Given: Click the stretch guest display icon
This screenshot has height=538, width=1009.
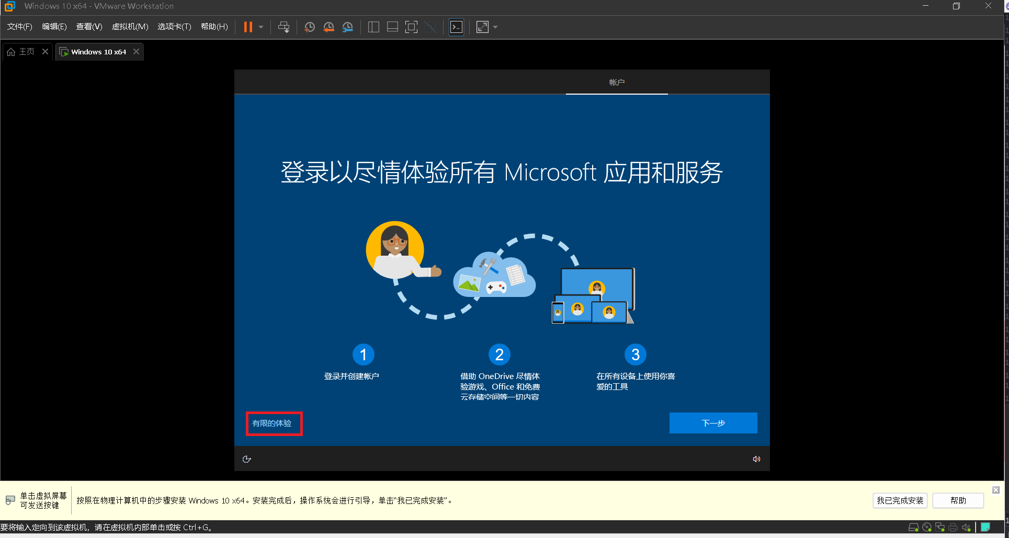Looking at the screenshot, I should [482, 27].
